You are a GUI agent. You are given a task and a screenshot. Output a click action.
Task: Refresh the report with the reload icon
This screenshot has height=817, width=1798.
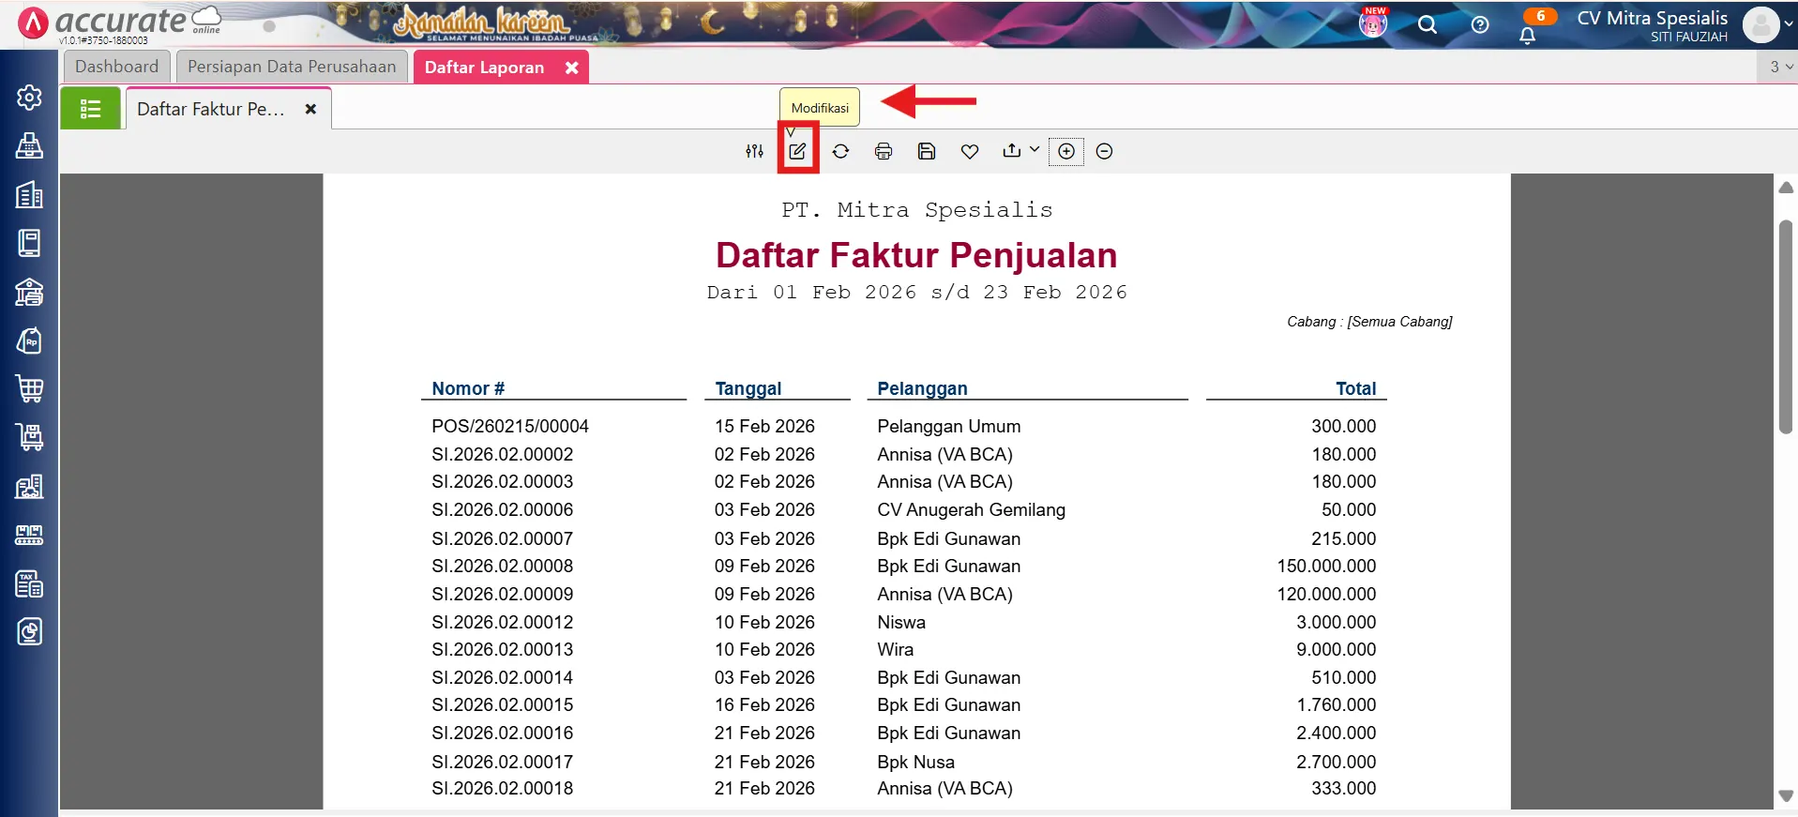[x=840, y=151]
